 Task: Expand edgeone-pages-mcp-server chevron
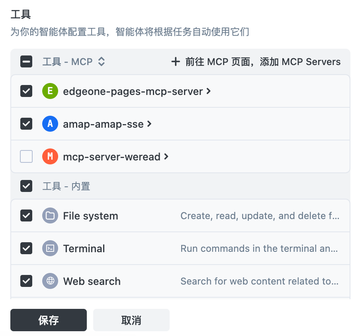coord(208,91)
